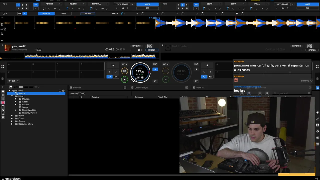This screenshot has height=180, width=320.
Task: Zoom out the waveform with magnifier minus
Action: point(2,34)
